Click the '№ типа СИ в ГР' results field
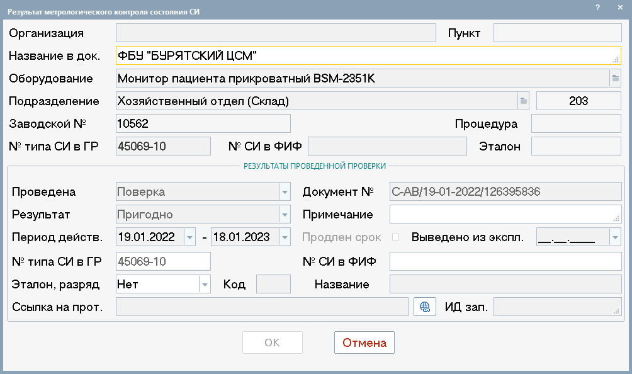 point(163,261)
